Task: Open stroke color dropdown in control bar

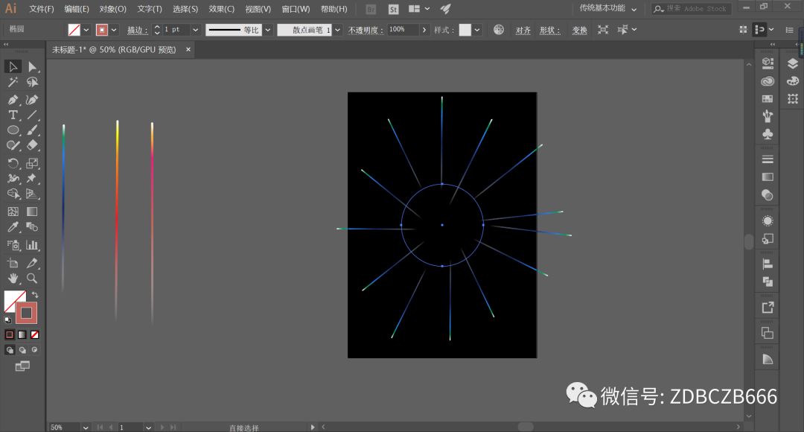Action: (114, 30)
